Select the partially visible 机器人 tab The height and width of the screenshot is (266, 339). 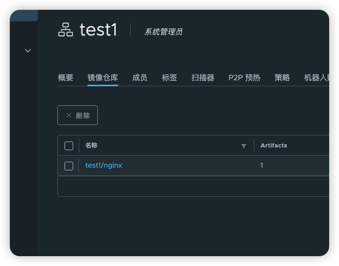[317, 78]
